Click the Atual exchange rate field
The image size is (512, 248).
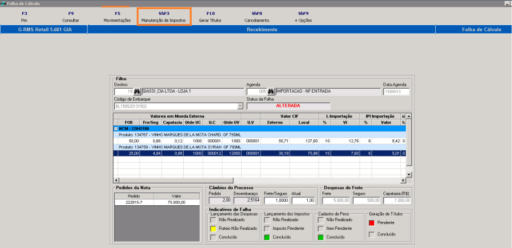[x=304, y=200]
